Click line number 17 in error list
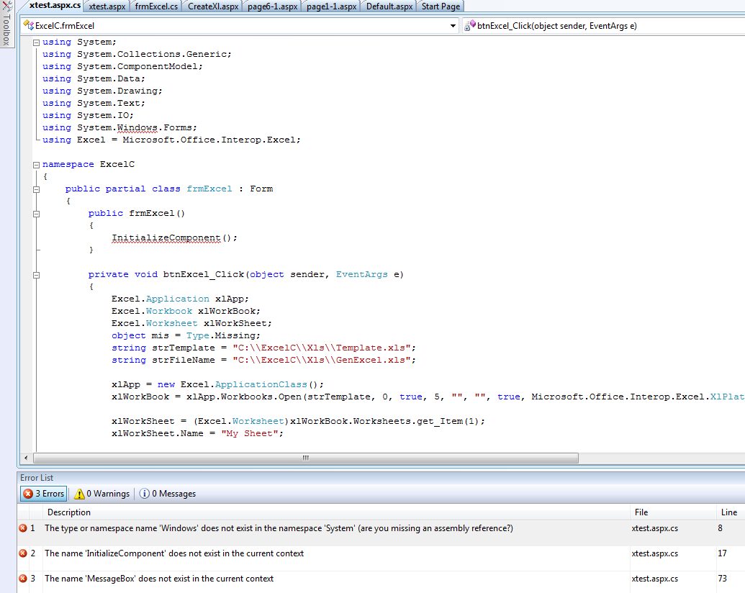Screen dimensions: 745x593 722,553
